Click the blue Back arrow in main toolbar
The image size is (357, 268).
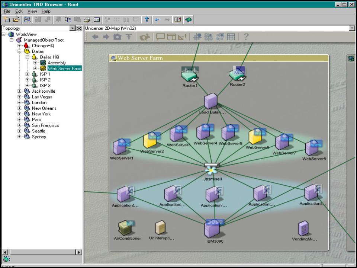[157, 20]
